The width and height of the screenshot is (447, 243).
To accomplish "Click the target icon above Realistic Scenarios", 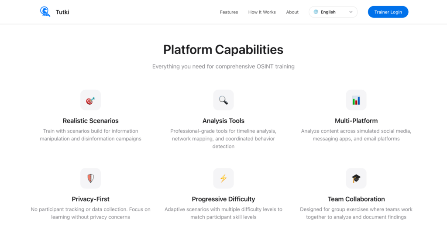I will point(90,100).
